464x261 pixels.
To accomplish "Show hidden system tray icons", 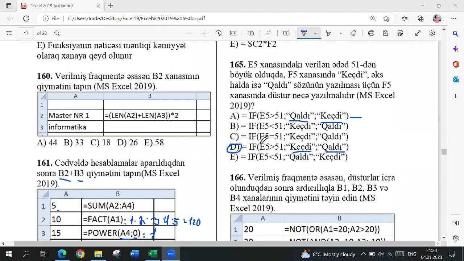I will 363,254.
